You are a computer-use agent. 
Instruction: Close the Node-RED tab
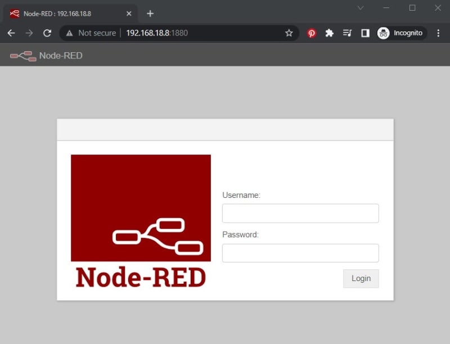point(129,13)
